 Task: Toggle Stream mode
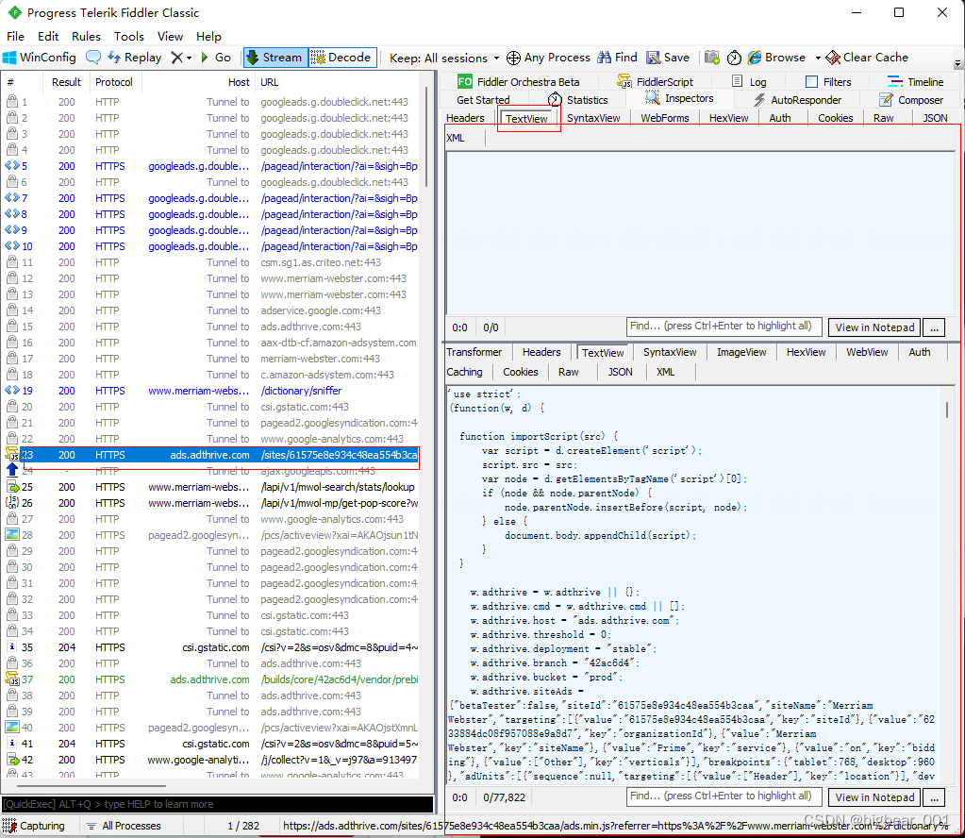[275, 58]
